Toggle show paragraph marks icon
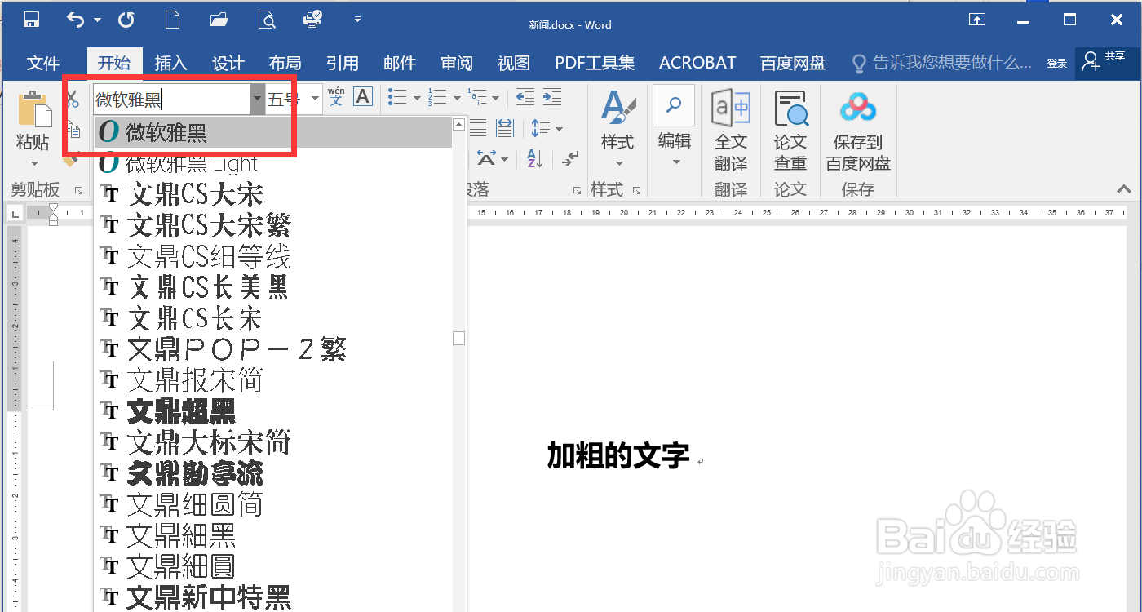The width and height of the screenshot is (1142, 612). tap(572, 157)
